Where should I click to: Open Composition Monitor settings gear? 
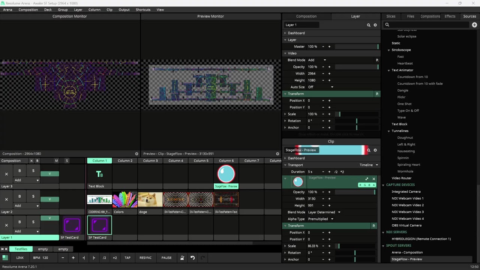(136, 154)
